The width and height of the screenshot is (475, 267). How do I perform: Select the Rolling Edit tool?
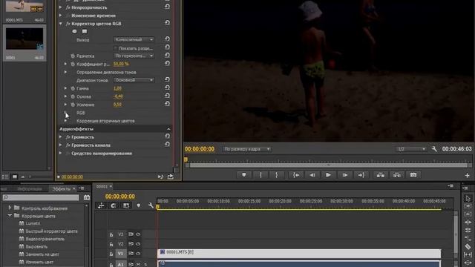(x=468, y=222)
